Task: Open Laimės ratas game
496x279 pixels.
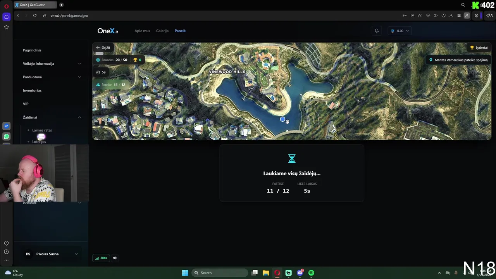Action: [42, 130]
